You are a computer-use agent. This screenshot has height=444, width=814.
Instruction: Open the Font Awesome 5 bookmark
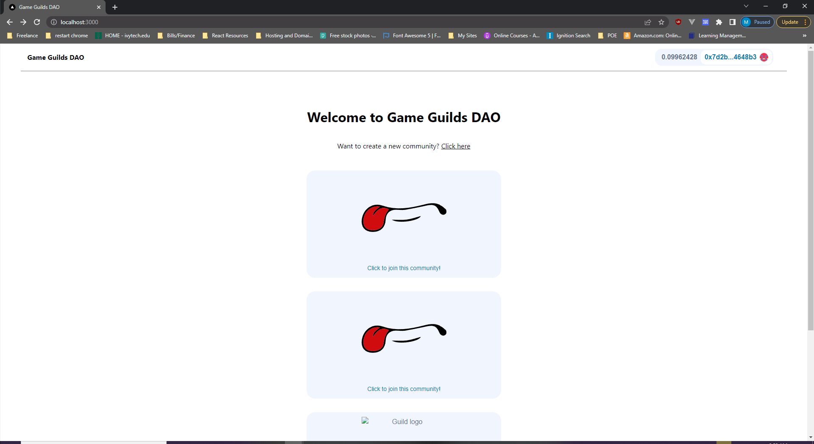[x=412, y=36]
